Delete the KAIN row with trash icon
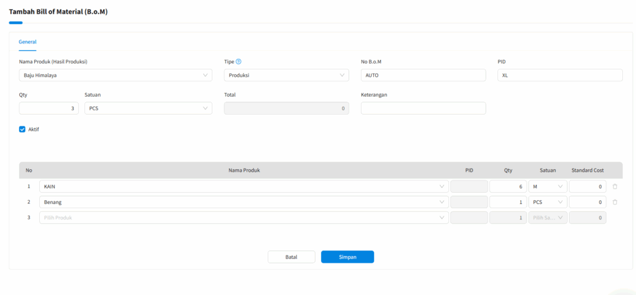This screenshot has height=295, width=636. 615,187
